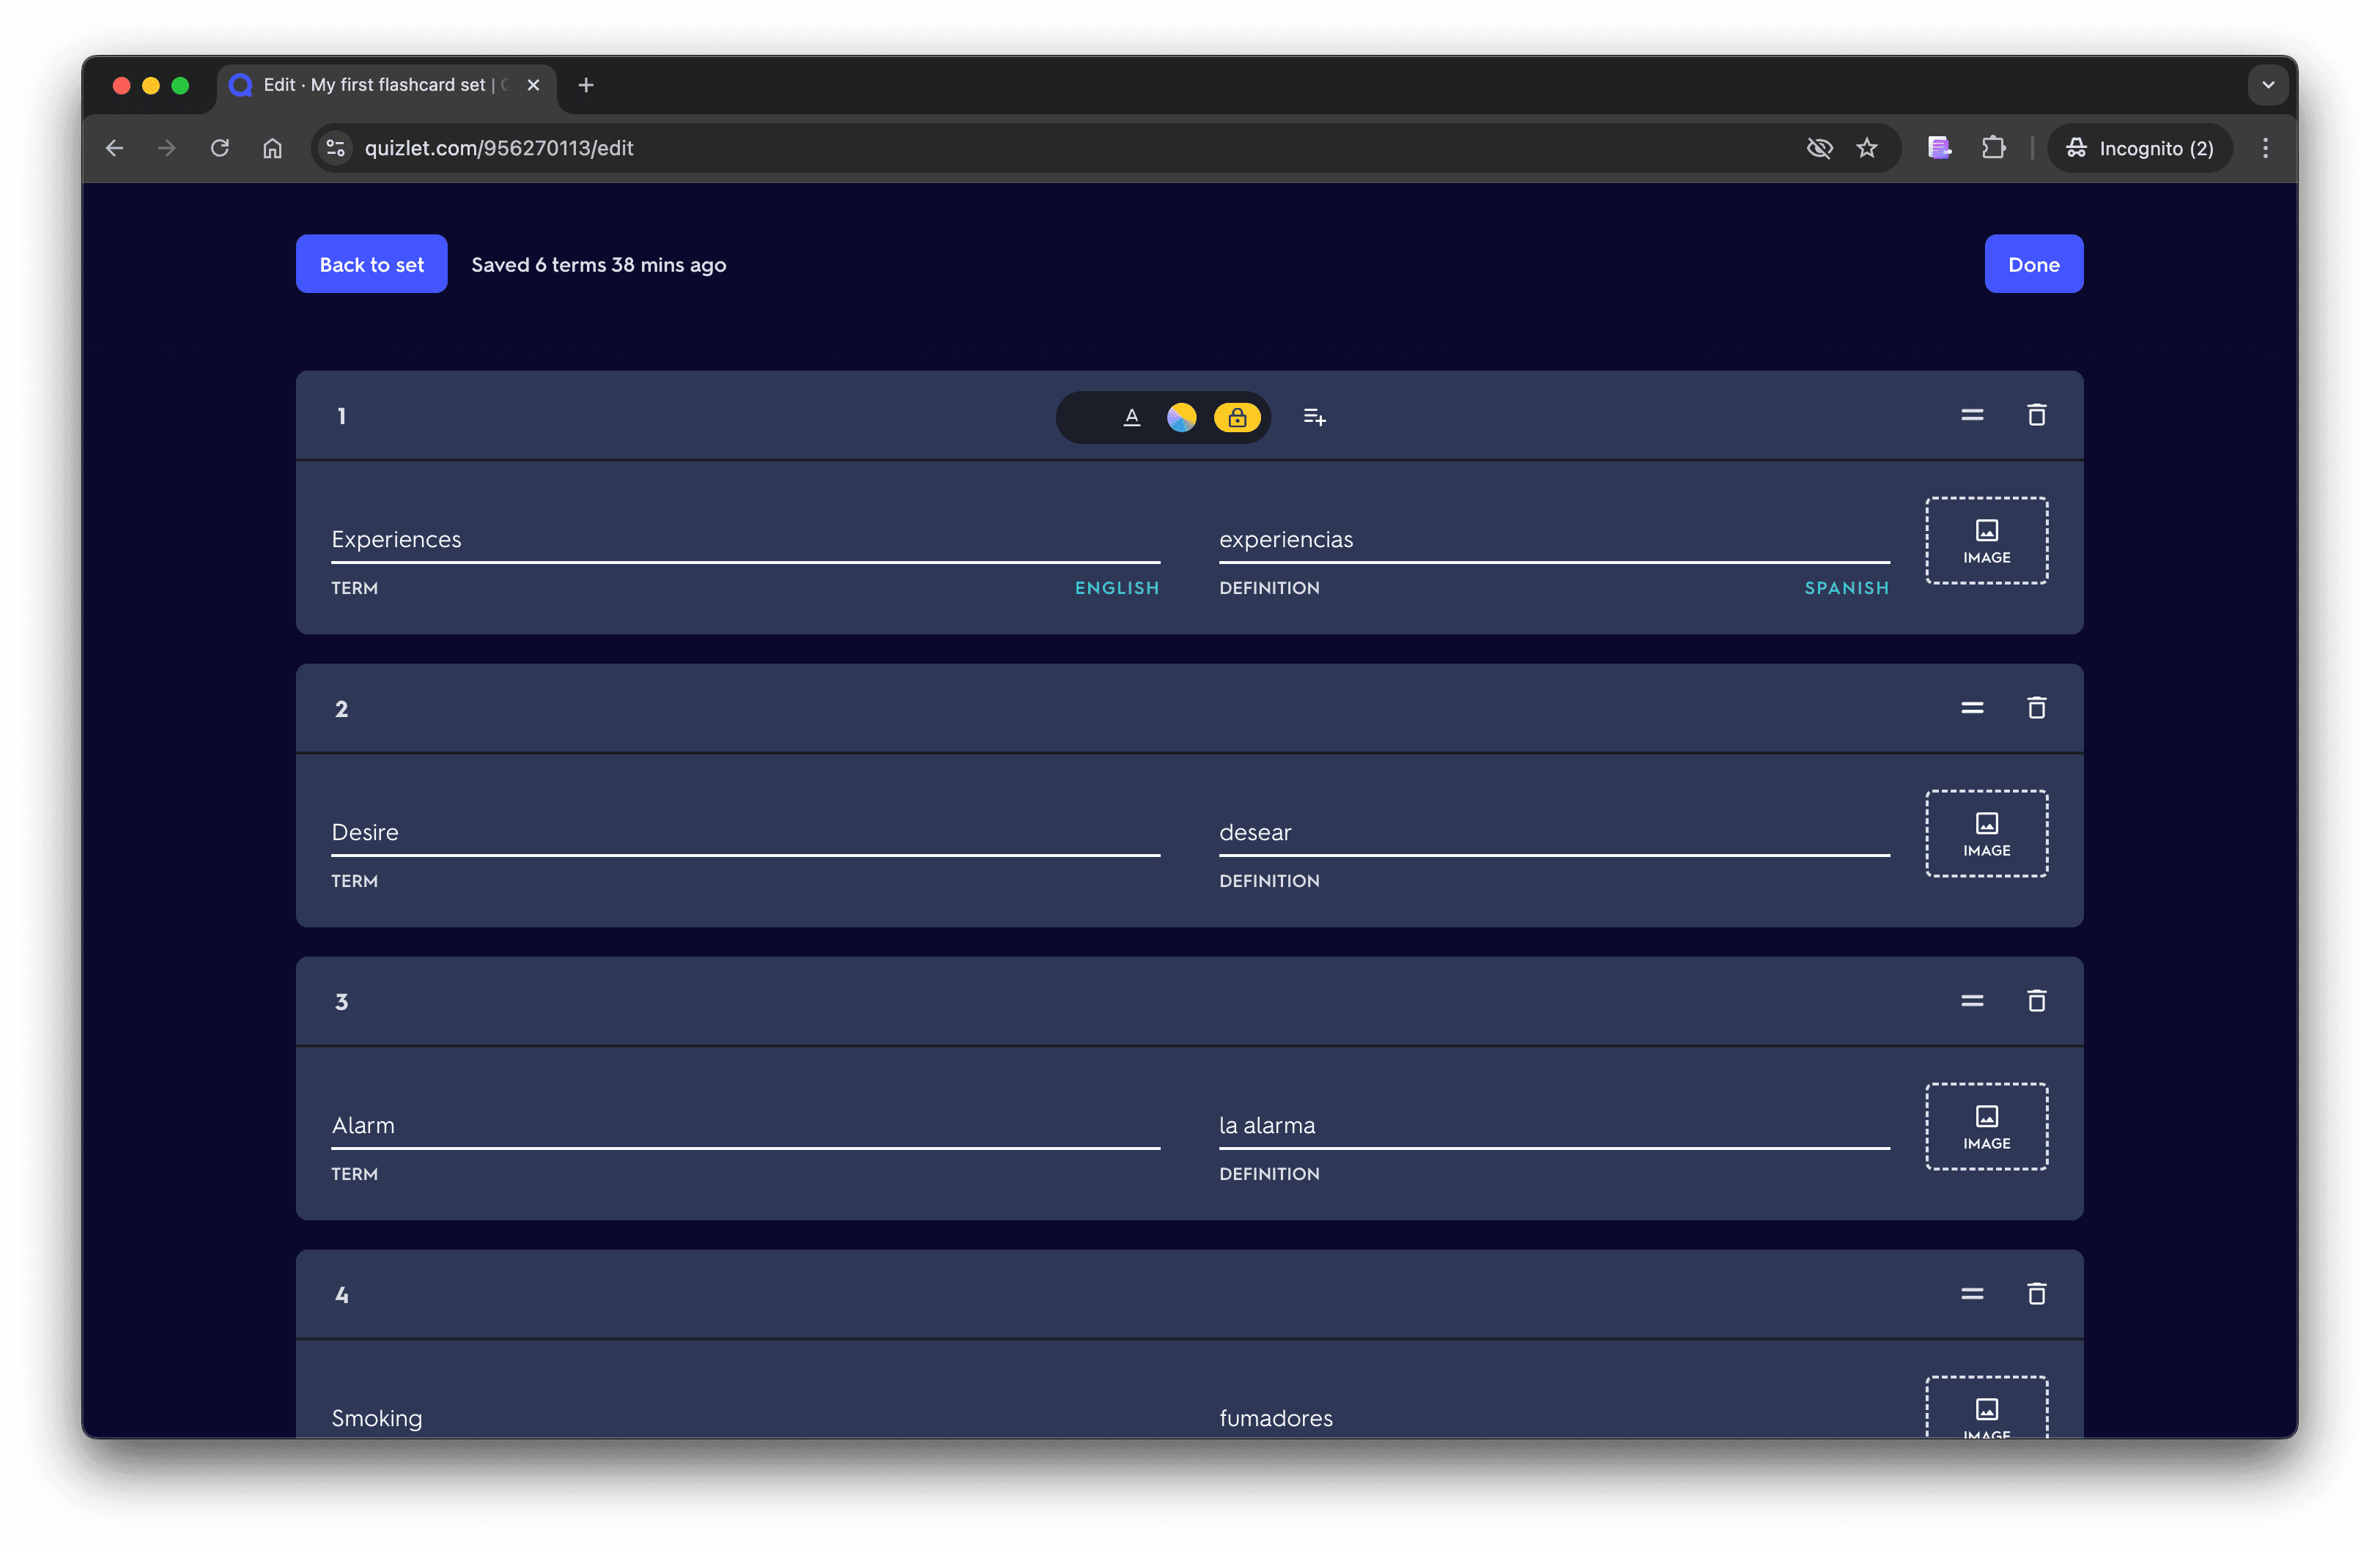The width and height of the screenshot is (2380, 1547).
Task: Open the SPANISH language selector on card 1
Action: pyautogui.click(x=1845, y=587)
